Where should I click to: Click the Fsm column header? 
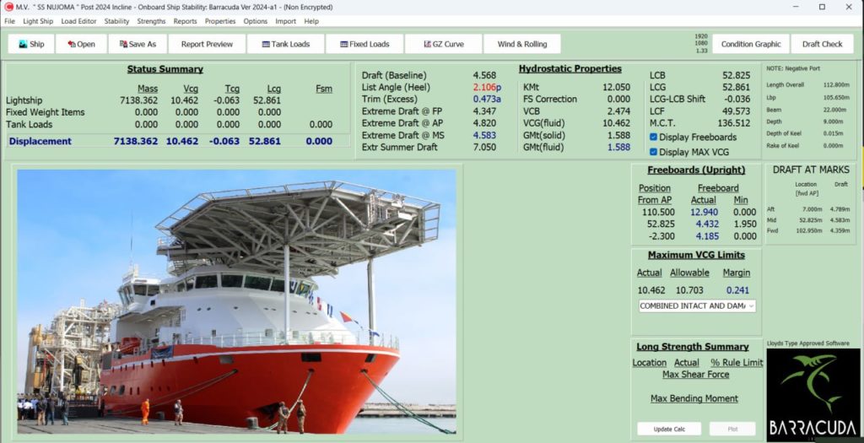click(x=324, y=89)
